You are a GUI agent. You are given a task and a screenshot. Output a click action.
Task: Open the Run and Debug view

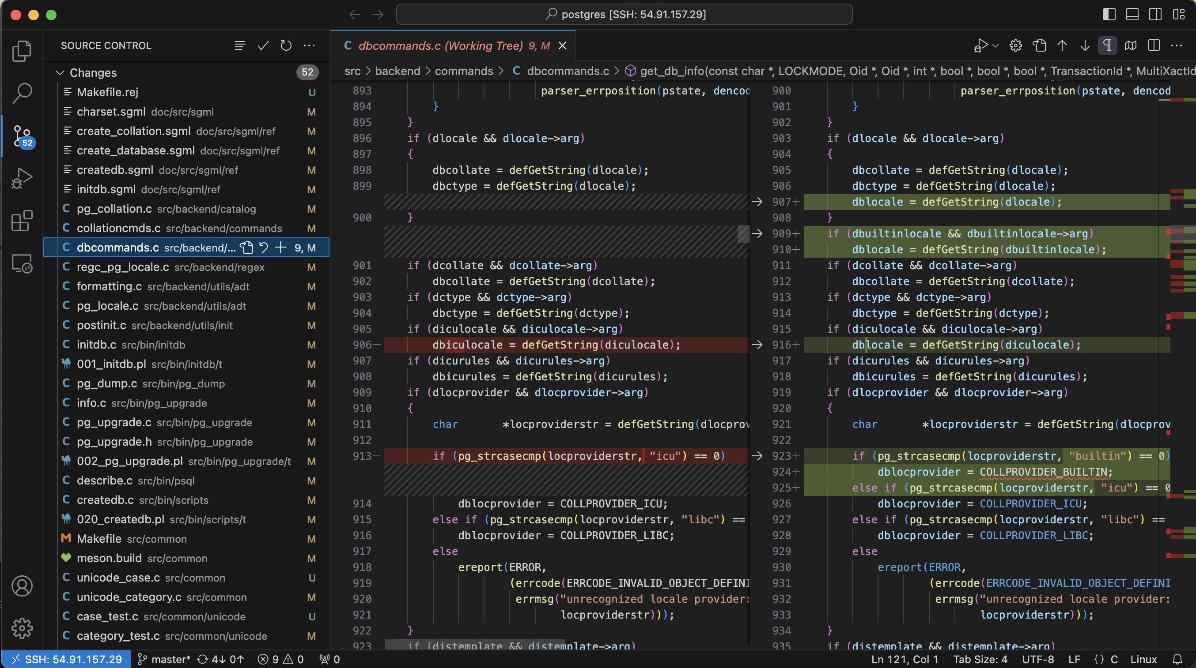tap(21, 179)
